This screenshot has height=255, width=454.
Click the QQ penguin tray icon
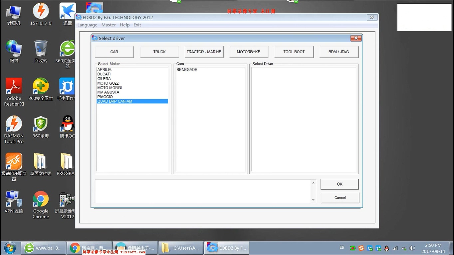point(386,248)
